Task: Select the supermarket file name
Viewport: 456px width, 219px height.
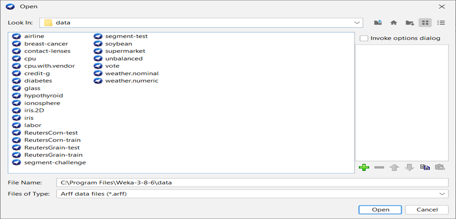Action: [x=125, y=51]
